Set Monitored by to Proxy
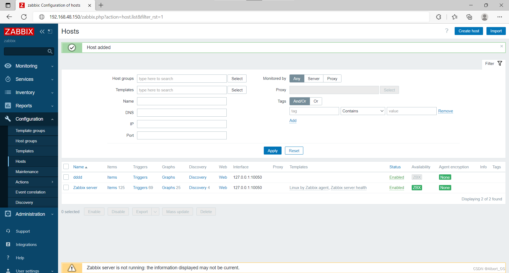The image size is (509, 273). pos(332,79)
